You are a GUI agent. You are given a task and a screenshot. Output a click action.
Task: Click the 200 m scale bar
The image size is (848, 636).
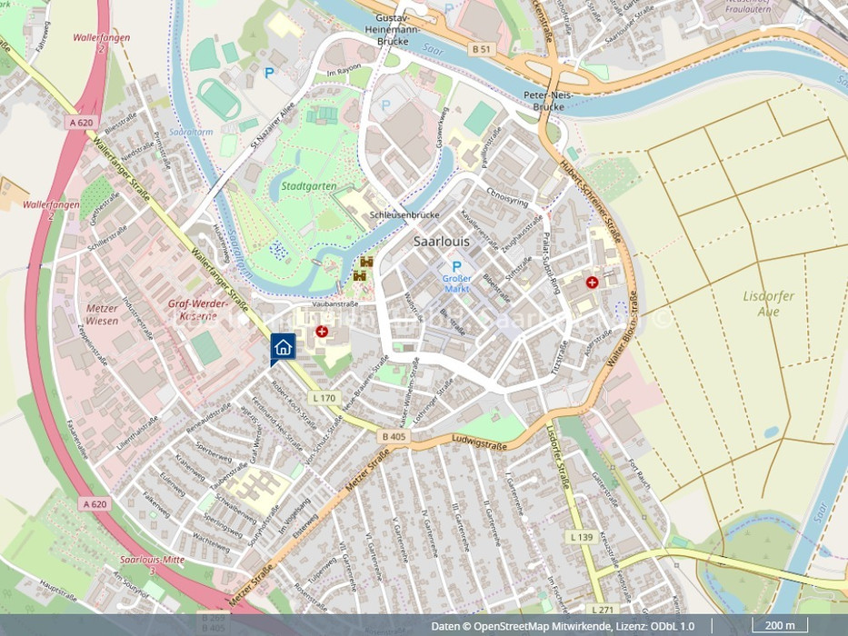[x=779, y=626]
